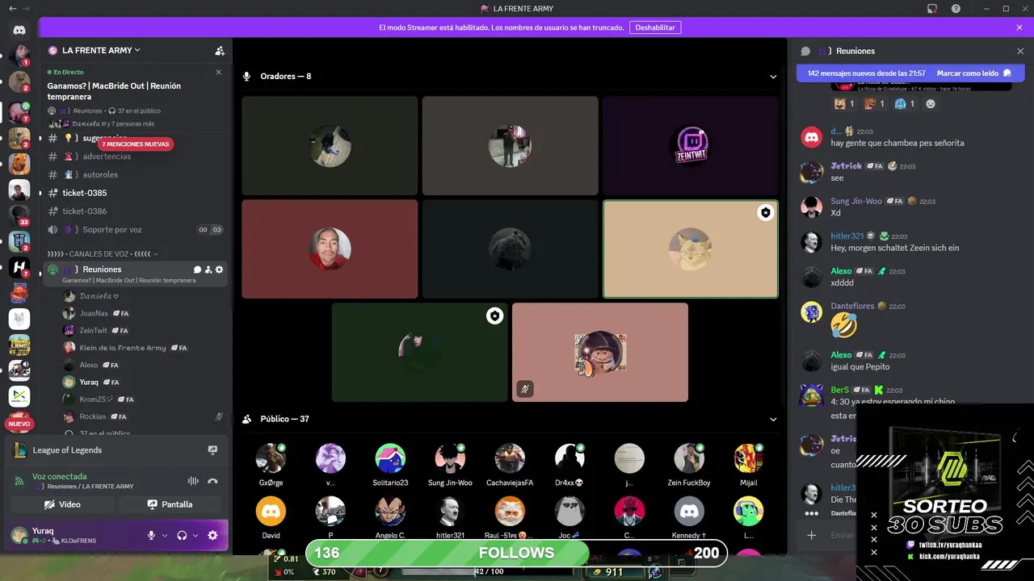Image resolution: width=1034 pixels, height=581 pixels.
Task: Collapse the CANALES DE VOZ category
Action: [101, 253]
